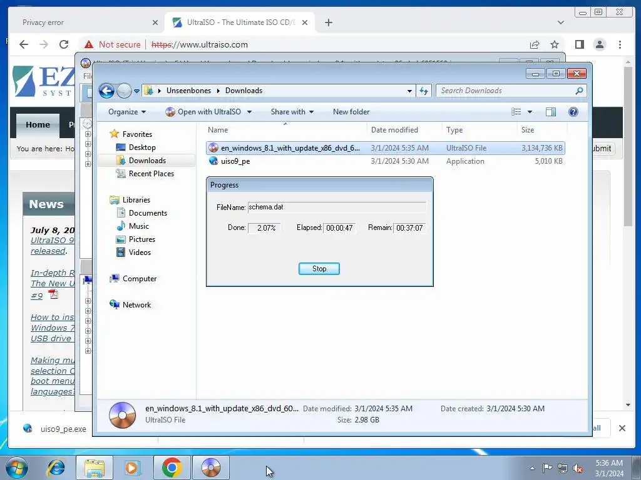The width and height of the screenshot is (641, 480).
Task: Open recent locations dropdown next to Forward arrow
Action: pyautogui.click(x=136, y=91)
